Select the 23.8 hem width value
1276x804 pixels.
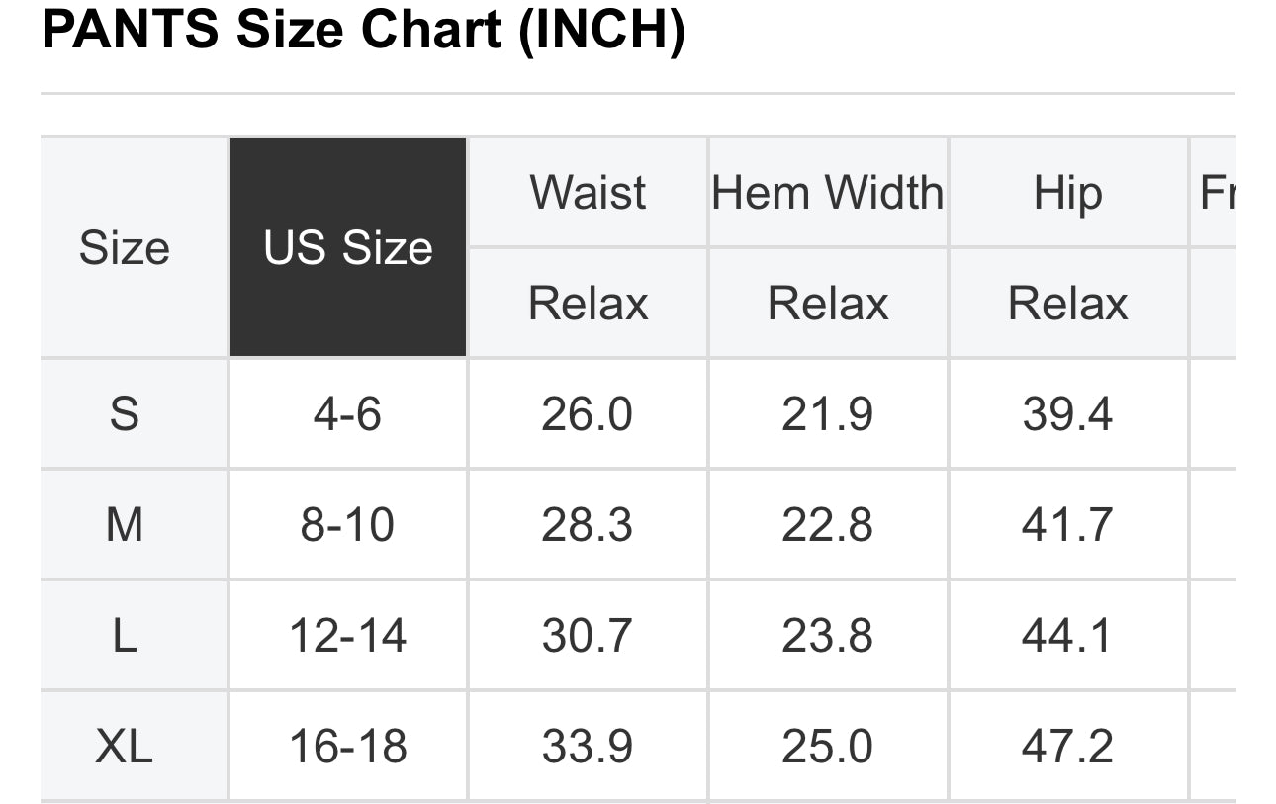827,635
